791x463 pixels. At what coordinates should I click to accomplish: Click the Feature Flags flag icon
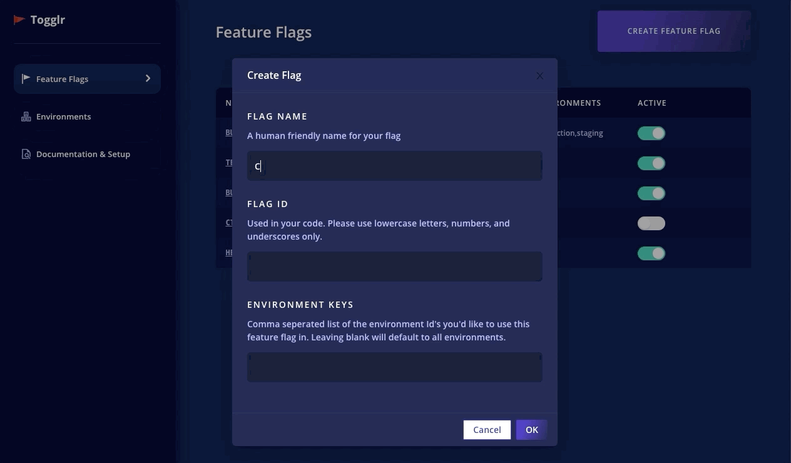[x=26, y=79]
